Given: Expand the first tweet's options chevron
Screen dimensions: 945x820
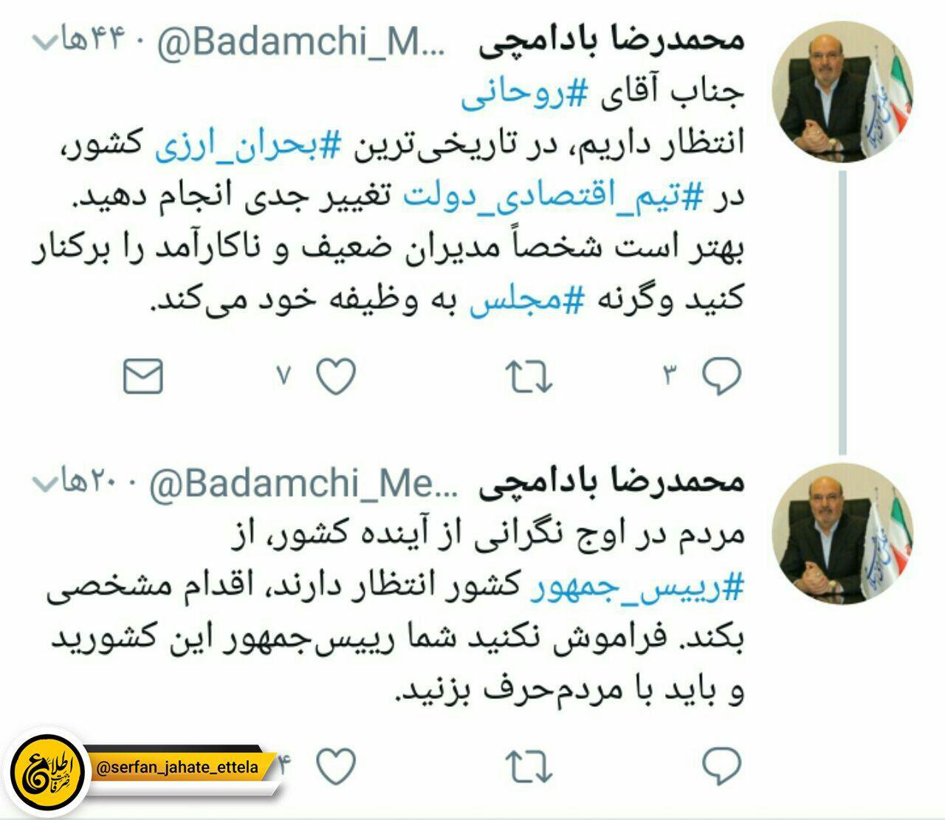Looking at the screenshot, I should [46, 44].
